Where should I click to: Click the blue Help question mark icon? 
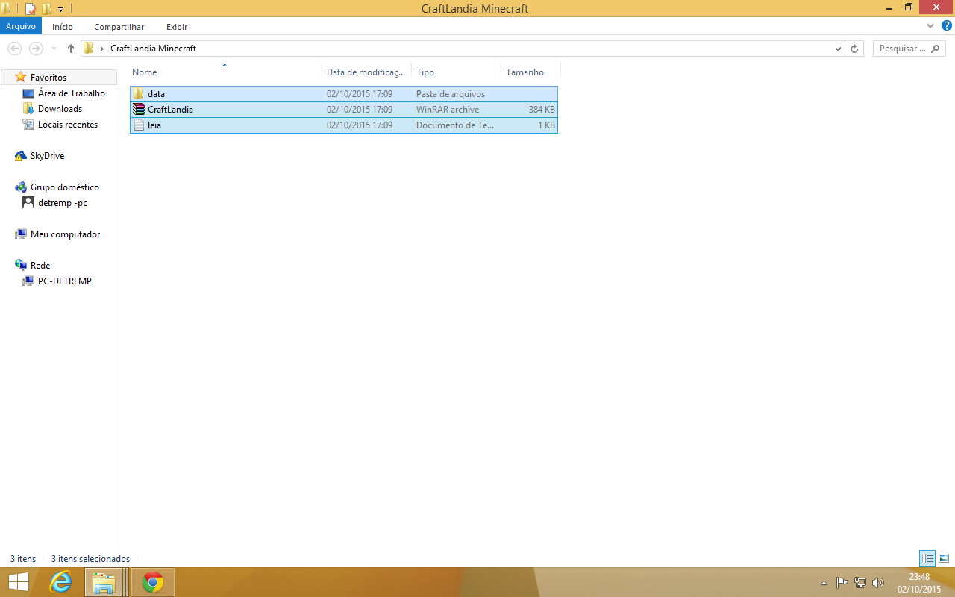(946, 26)
